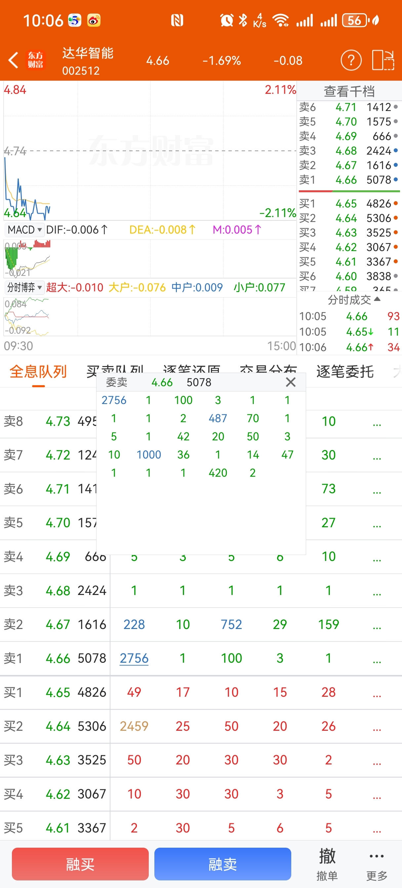The height and width of the screenshot is (888, 402).
Task: Select 买6 4.60 in top order book
Action: click(349, 276)
